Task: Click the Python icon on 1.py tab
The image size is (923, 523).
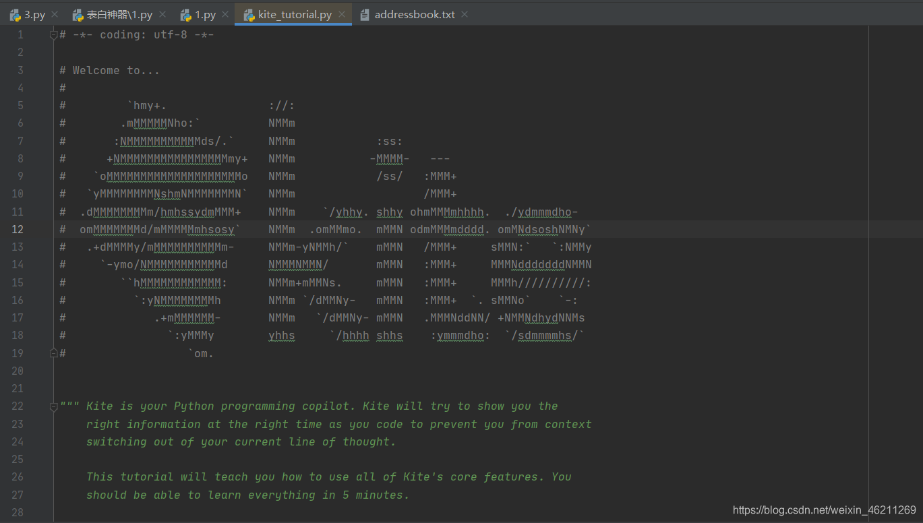Action: (186, 14)
